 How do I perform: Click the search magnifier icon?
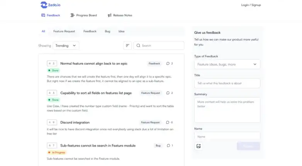[138, 45]
